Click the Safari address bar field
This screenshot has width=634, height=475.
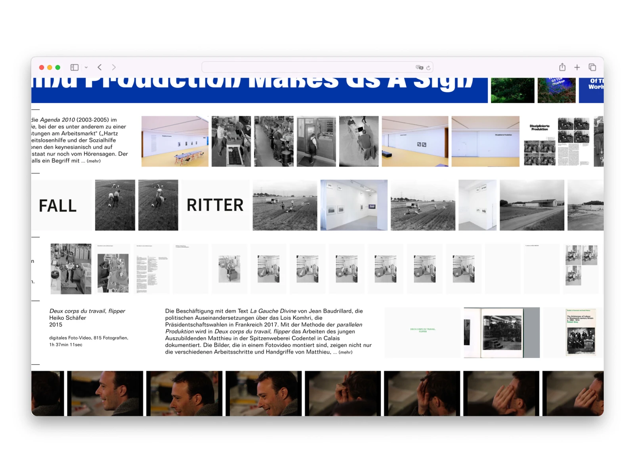pyautogui.click(x=317, y=67)
